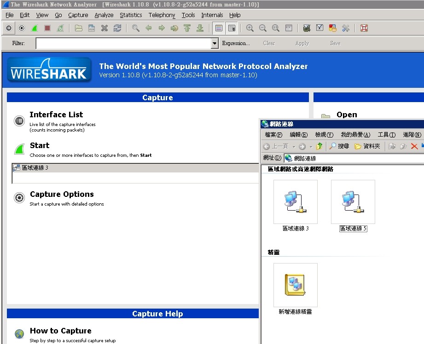Click the Clear filter button
Viewport: 424px width, 344px height.
click(x=269, y=43)
